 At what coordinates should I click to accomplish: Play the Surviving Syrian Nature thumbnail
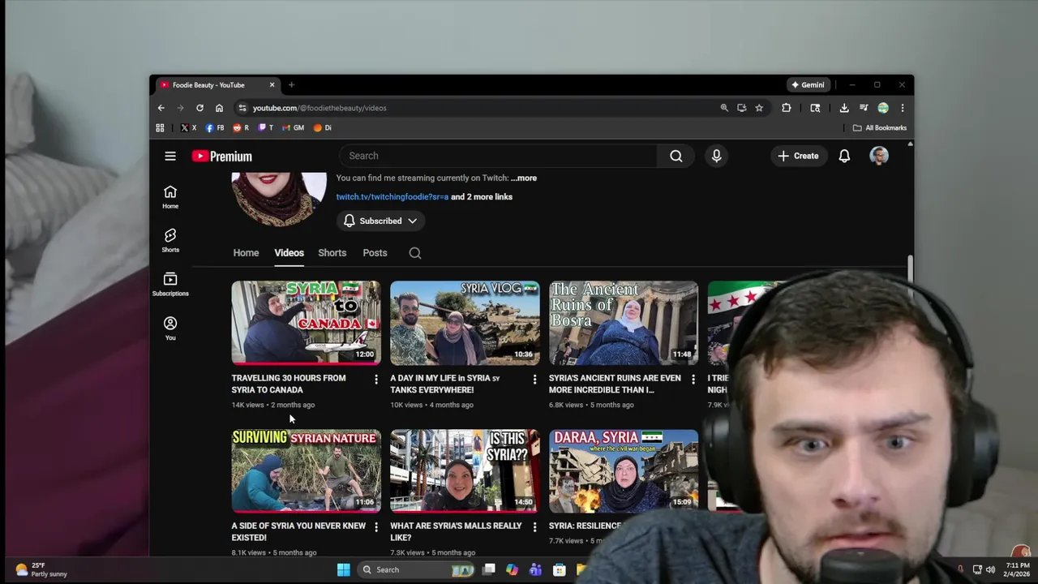coord(306,471)
